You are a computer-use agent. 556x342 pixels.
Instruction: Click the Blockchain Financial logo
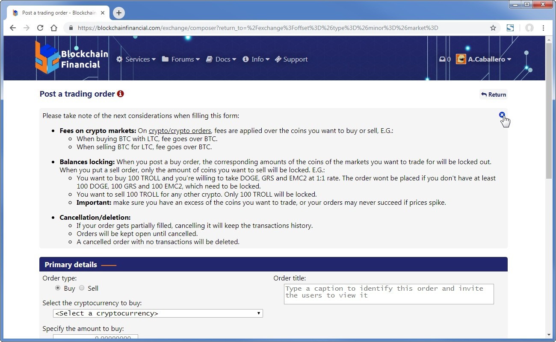click(x=71, y=58)
